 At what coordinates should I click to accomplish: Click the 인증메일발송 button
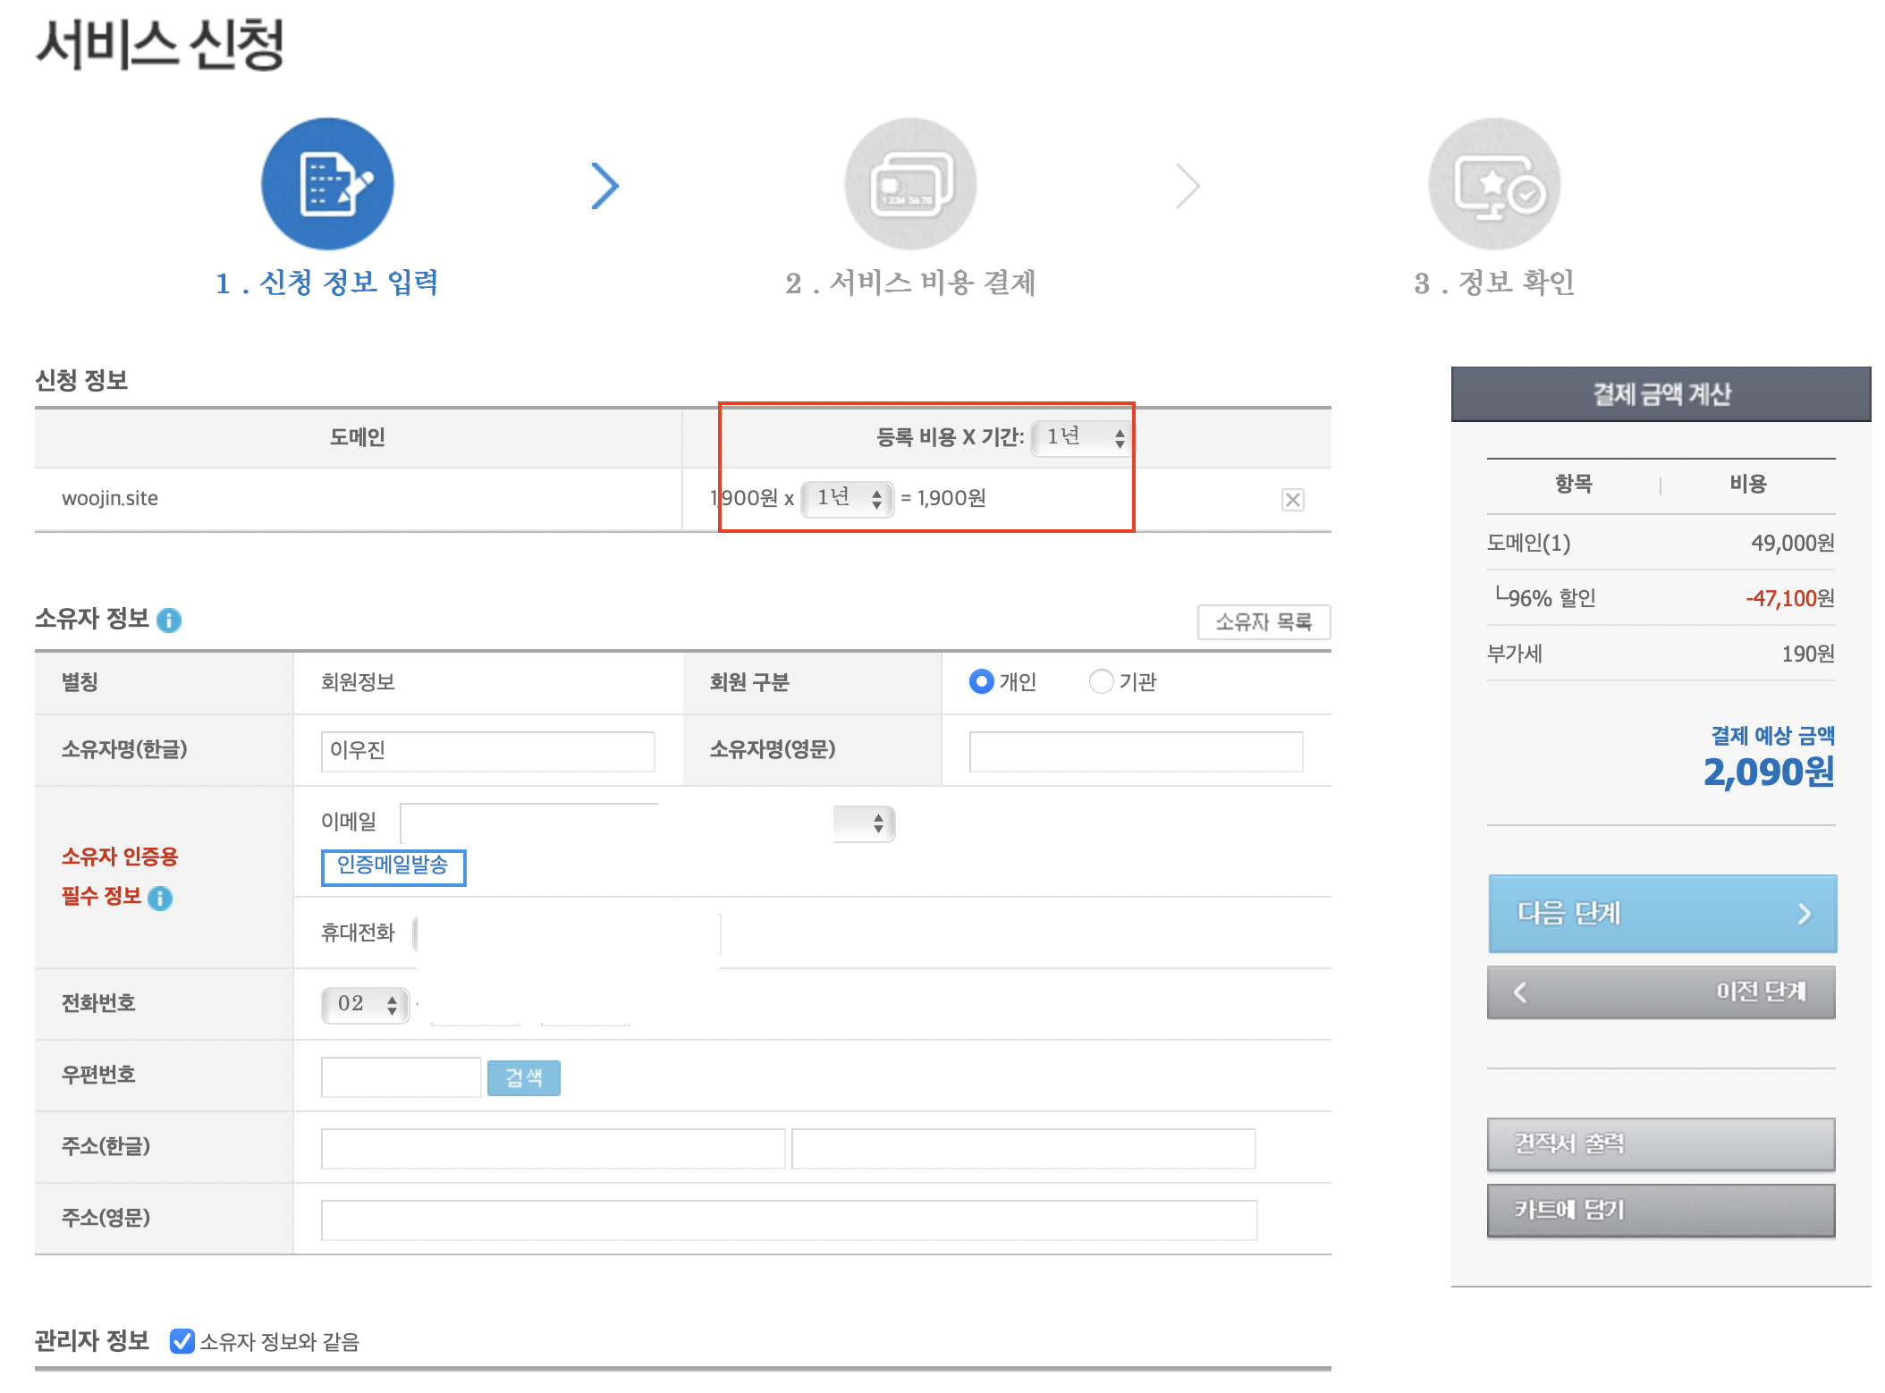393,866
